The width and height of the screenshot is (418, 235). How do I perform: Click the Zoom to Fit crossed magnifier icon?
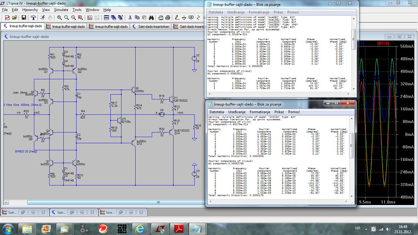tap(80, 17)
